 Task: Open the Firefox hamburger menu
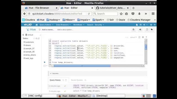[x=153, y=14]
